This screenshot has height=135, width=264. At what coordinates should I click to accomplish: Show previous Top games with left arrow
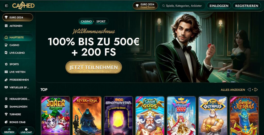(x=249, y=90)
